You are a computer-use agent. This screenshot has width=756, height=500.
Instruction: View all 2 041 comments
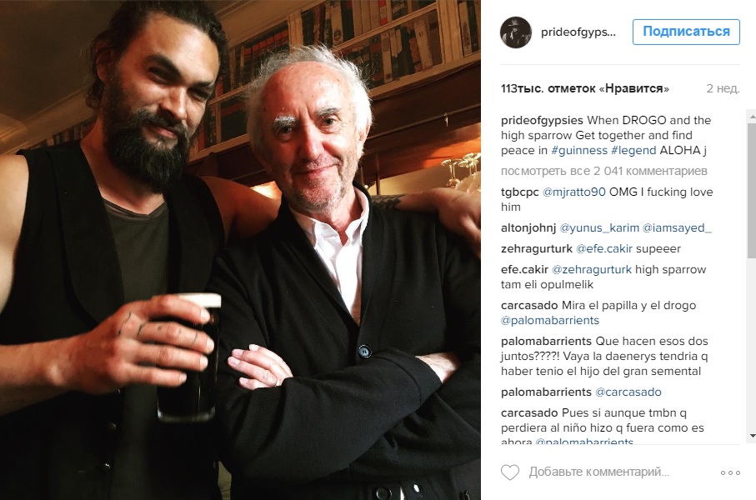pyautogui.click(x=604, y=171)
